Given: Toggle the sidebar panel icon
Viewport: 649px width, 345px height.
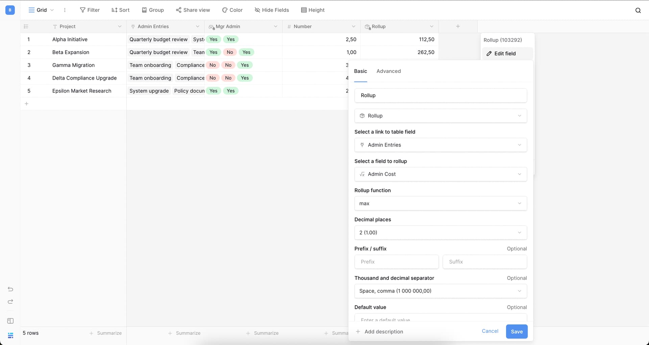Looking at the screenshot, I should [x=10, y=321].
